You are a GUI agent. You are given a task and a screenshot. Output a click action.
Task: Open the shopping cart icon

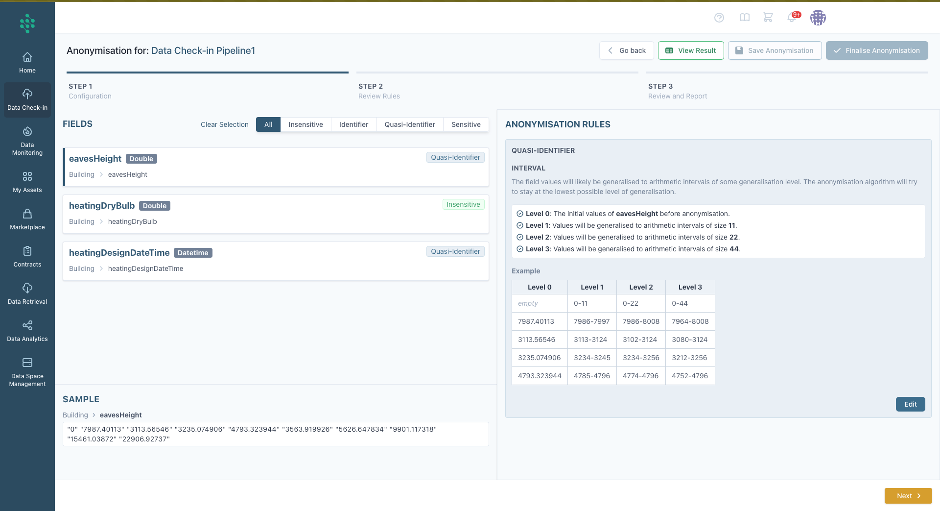[768, 18]
